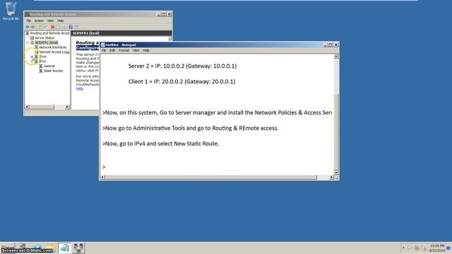Click line 'Now, go to IPv4 and select'
The image size is (452, 254).
pos(160,144)
